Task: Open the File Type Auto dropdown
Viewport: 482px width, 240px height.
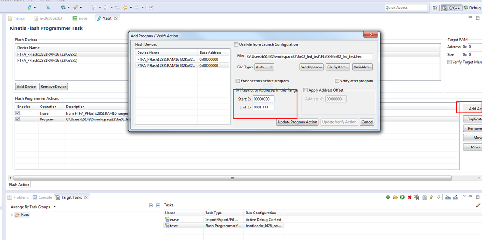Action: click(264, 67)
